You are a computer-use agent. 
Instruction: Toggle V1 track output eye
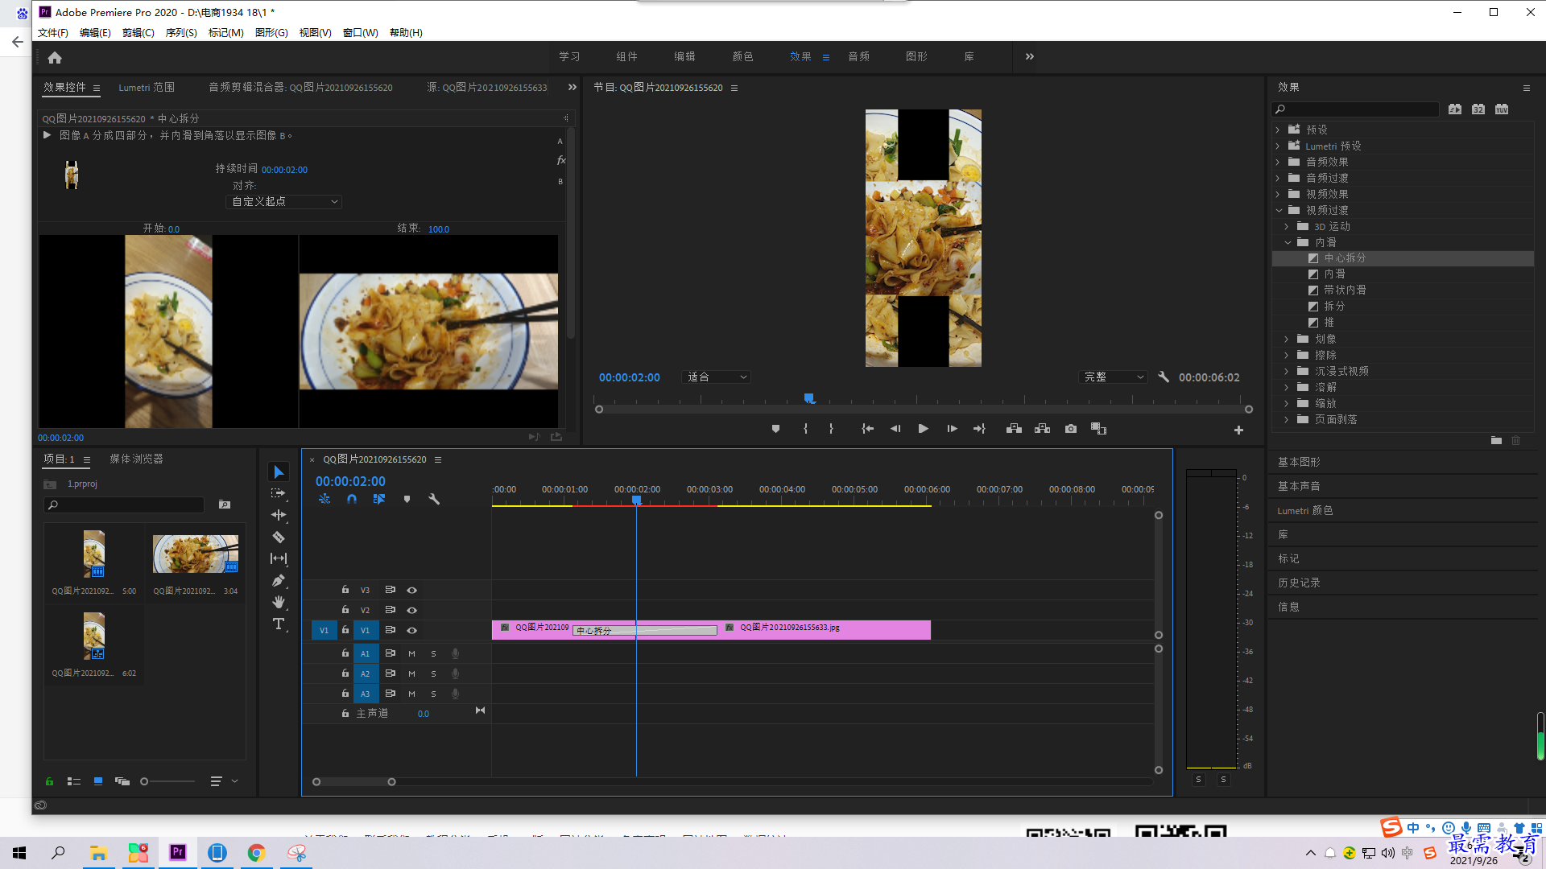[411, 630]
